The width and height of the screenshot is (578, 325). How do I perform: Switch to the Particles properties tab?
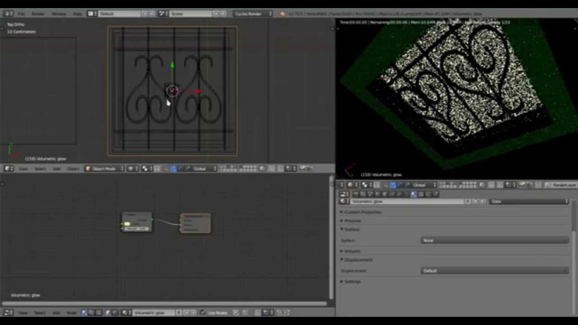click(428, 194)
